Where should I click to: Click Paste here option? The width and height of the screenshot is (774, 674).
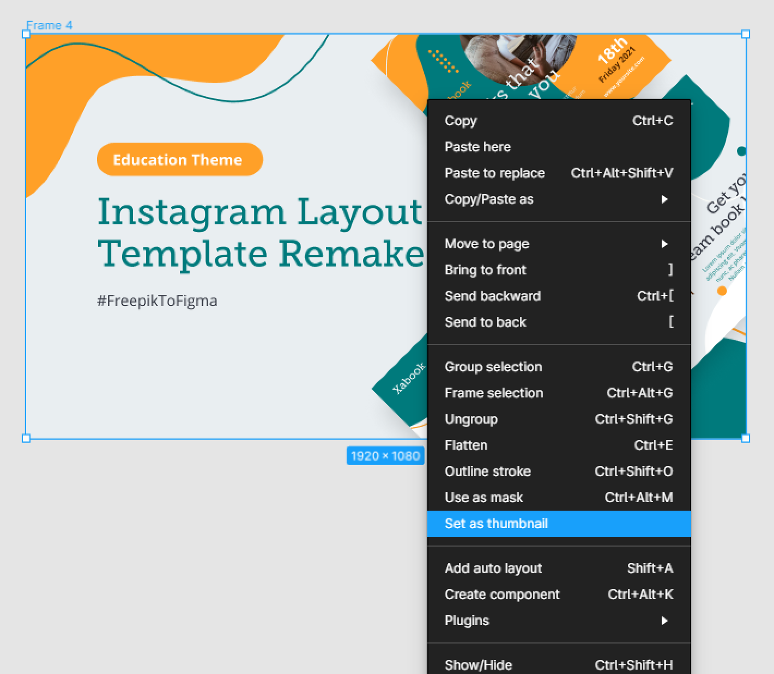(x=559, y=147)
